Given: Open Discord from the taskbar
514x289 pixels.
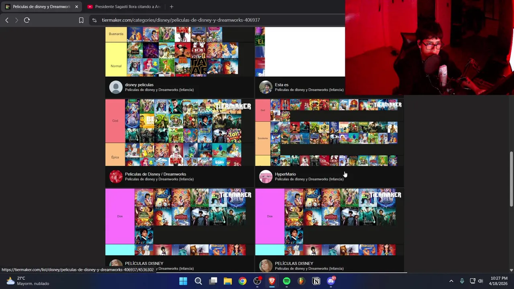Looking at the screenshot, I should 331,281.
